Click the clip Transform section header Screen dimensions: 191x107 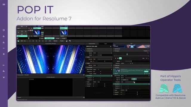[131, 84]
